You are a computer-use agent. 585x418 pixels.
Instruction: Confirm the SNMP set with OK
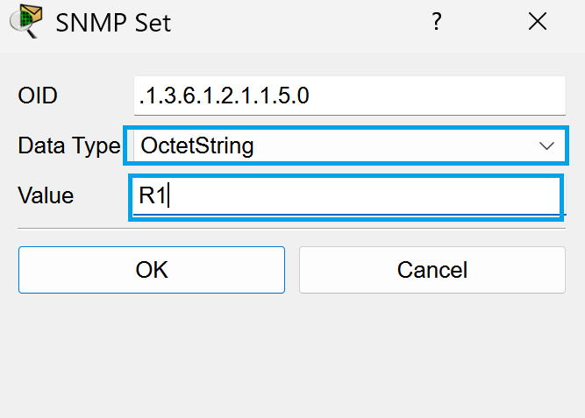(152, 270)
